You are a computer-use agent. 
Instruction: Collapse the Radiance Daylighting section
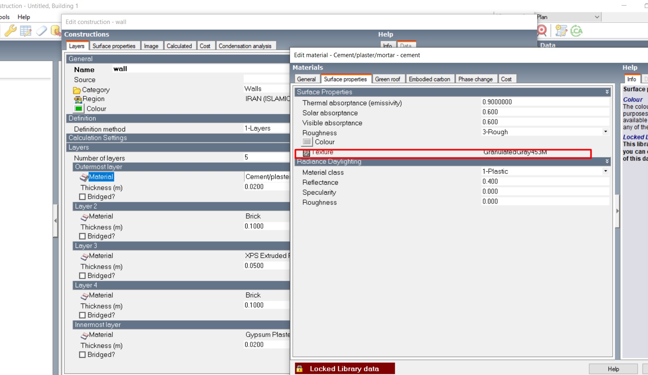(x=607, y=162)
